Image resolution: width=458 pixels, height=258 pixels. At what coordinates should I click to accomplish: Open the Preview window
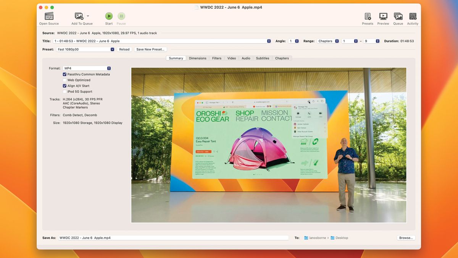(x=383, y=16)
